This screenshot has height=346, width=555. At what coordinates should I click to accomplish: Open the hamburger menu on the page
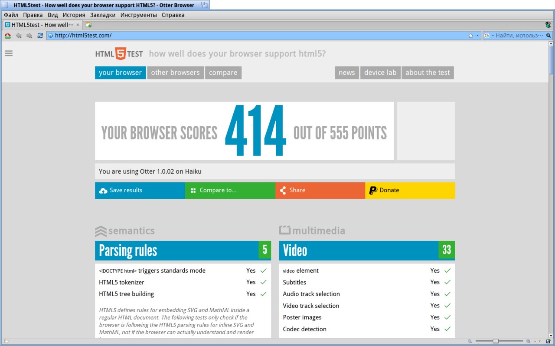pyautogui.click(x=9, y=53)
